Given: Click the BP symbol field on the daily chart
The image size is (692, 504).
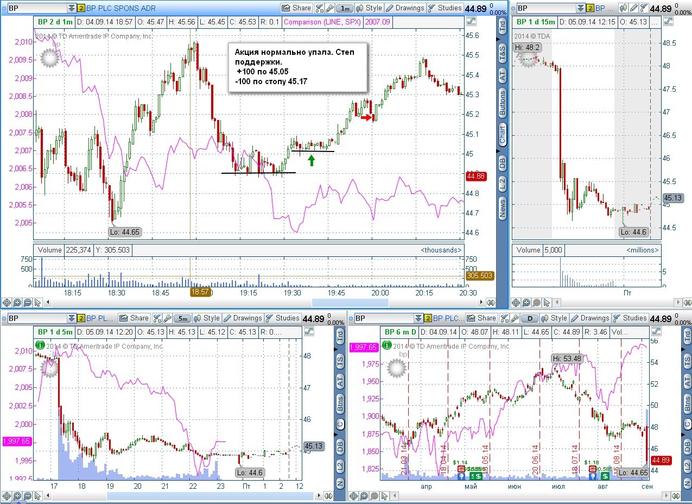Looking at the screenshot, I should pos(385,318).
